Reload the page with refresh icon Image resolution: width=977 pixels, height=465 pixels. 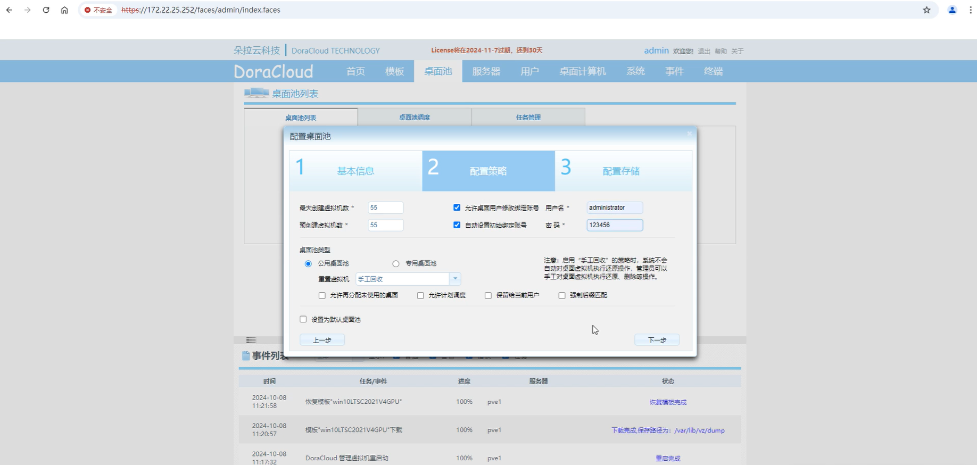pyautogui.click(x=46, y=10)
